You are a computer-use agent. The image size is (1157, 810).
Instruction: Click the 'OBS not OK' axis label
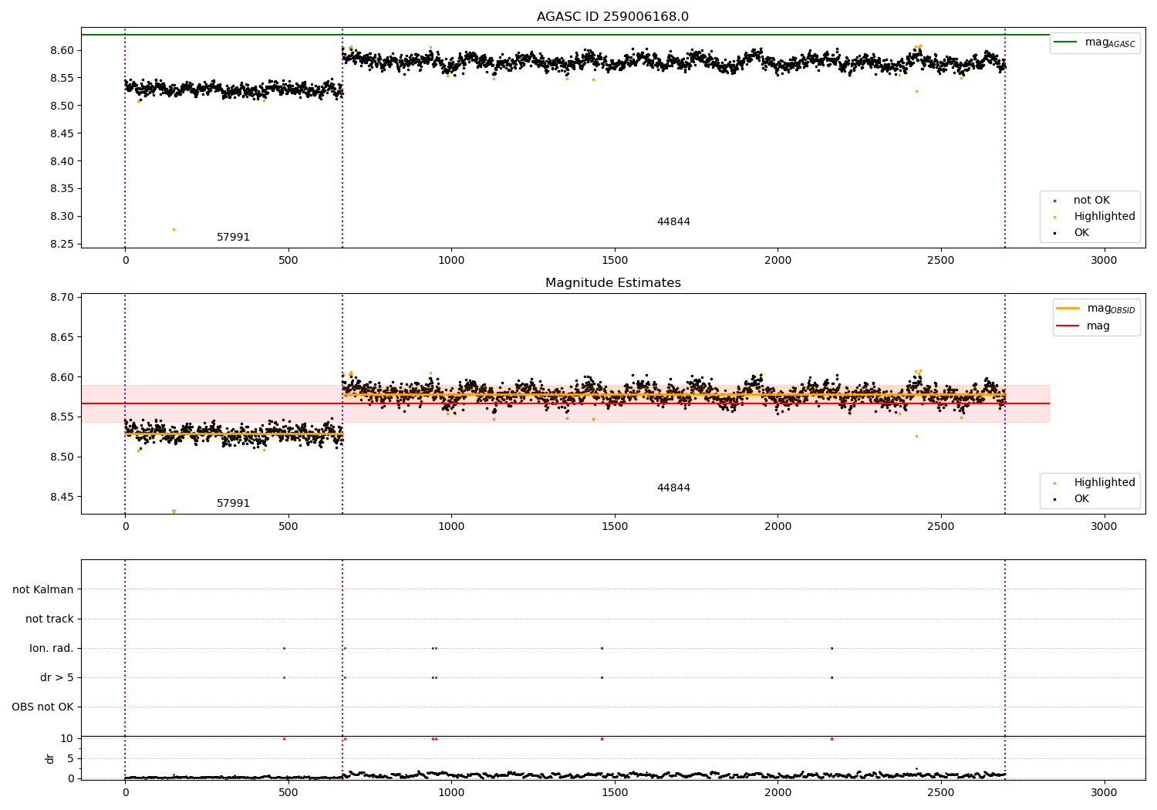pos(42,707)
